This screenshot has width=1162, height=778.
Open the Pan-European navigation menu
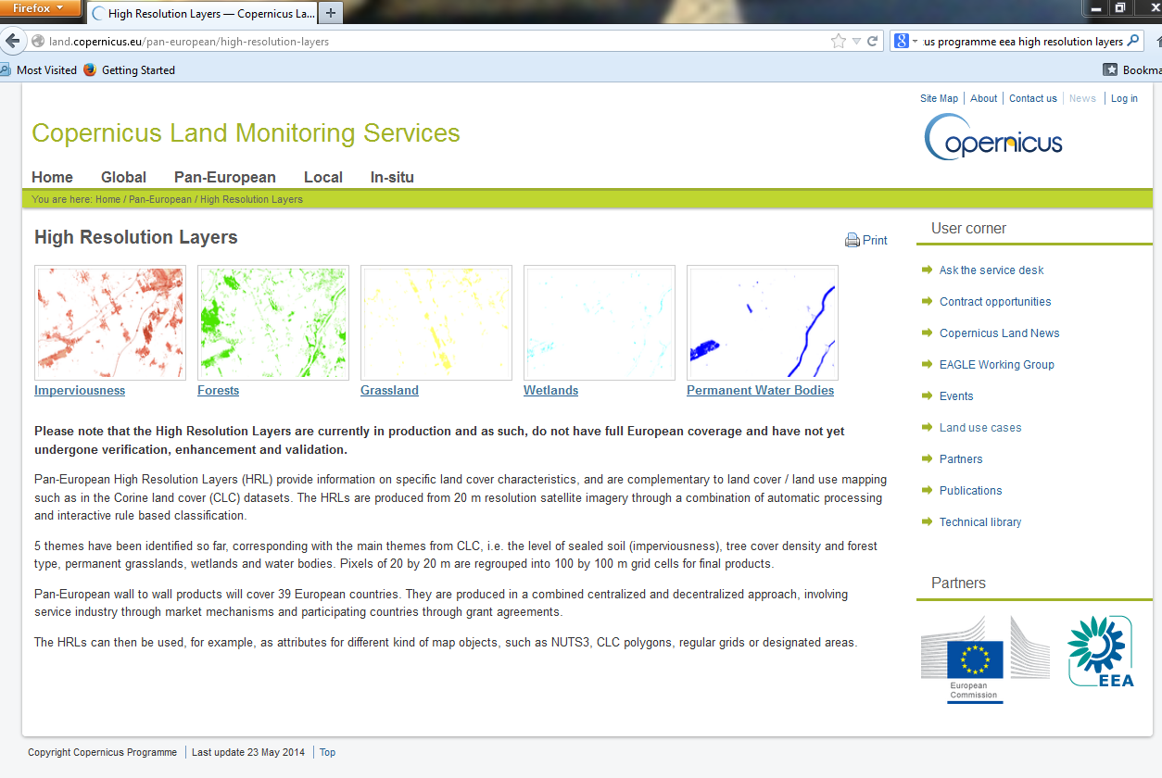pyautogui.click(x=225, y=177)
